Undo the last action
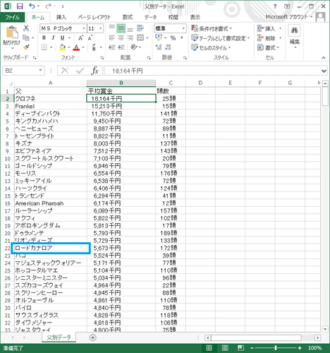The height and width of the screenshot is (353, 330). [x=32, y=6]
